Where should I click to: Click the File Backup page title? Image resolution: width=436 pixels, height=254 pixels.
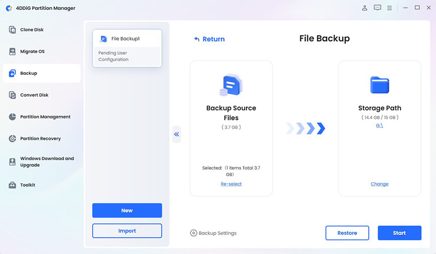pyautogui.click(x=325, y=38)
